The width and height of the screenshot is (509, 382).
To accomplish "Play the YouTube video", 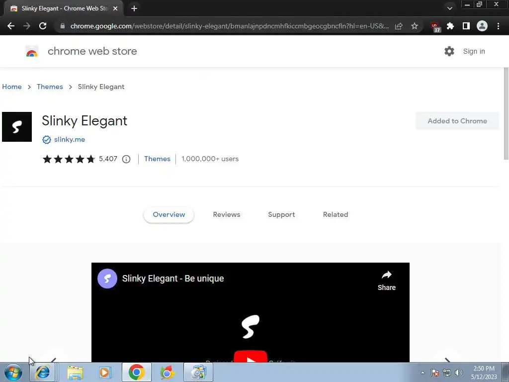I will pyautogui.click(x=251, y=357).
